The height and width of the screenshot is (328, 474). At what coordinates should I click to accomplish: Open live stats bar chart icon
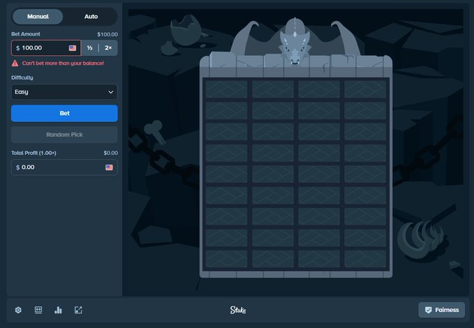[58, 310]
